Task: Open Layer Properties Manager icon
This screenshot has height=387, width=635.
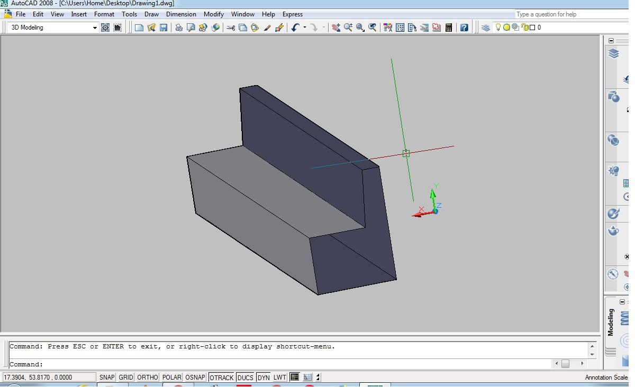Action: (486, 27)
